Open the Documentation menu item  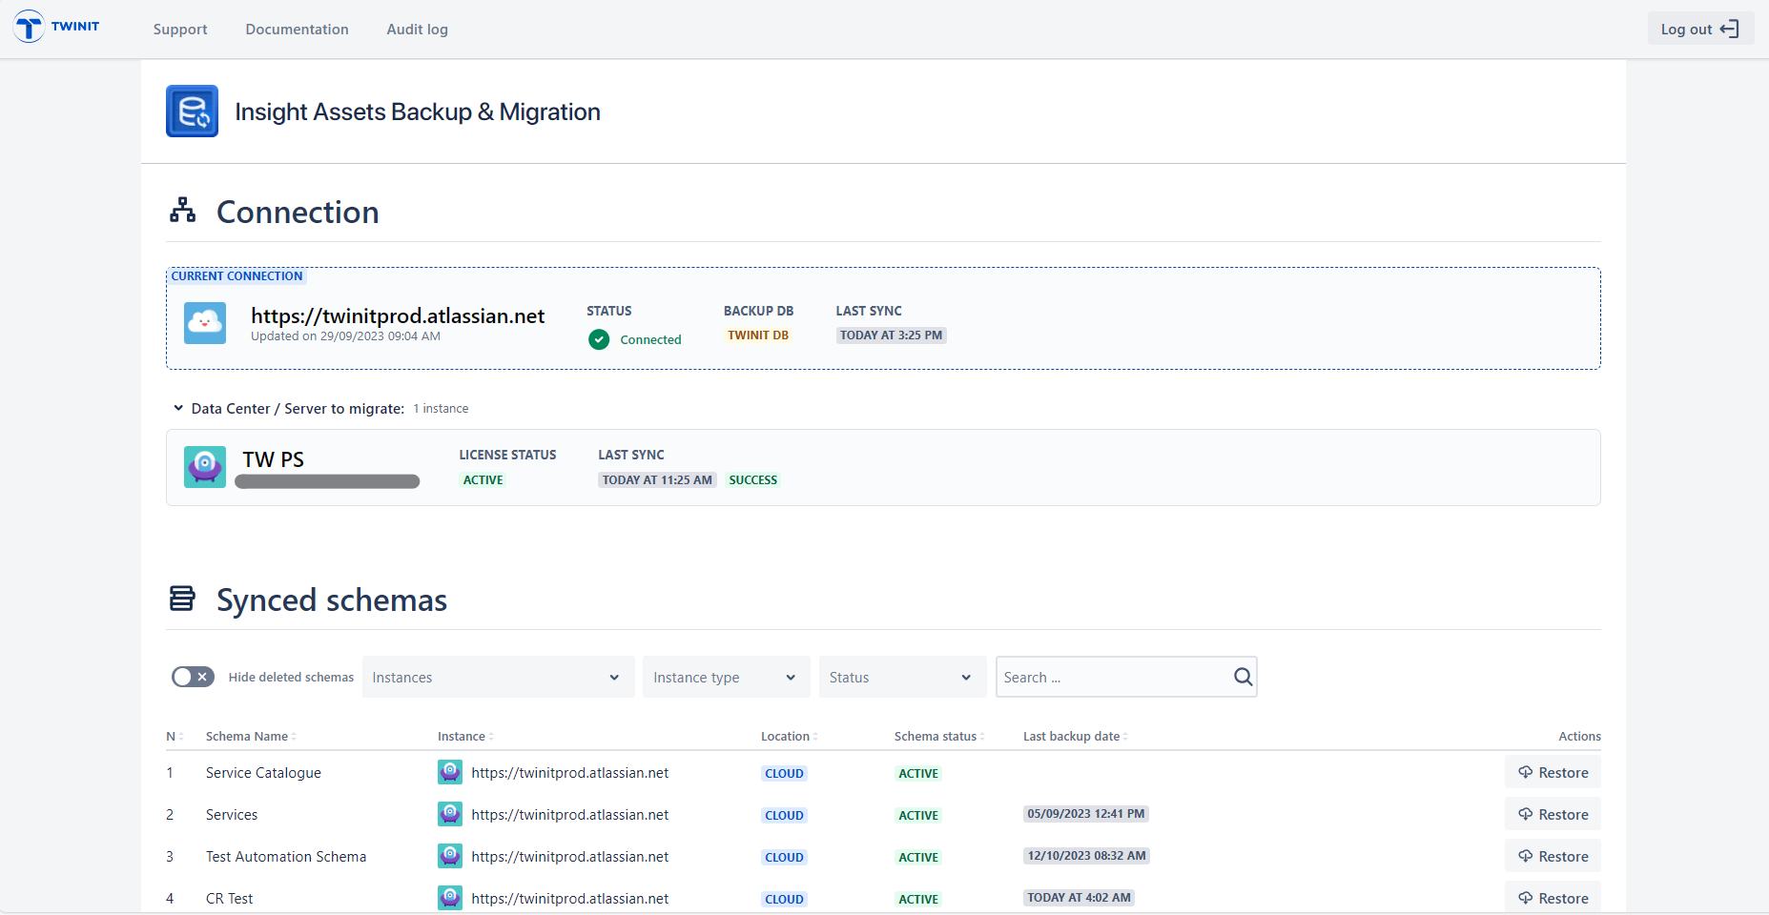point(297,30)
